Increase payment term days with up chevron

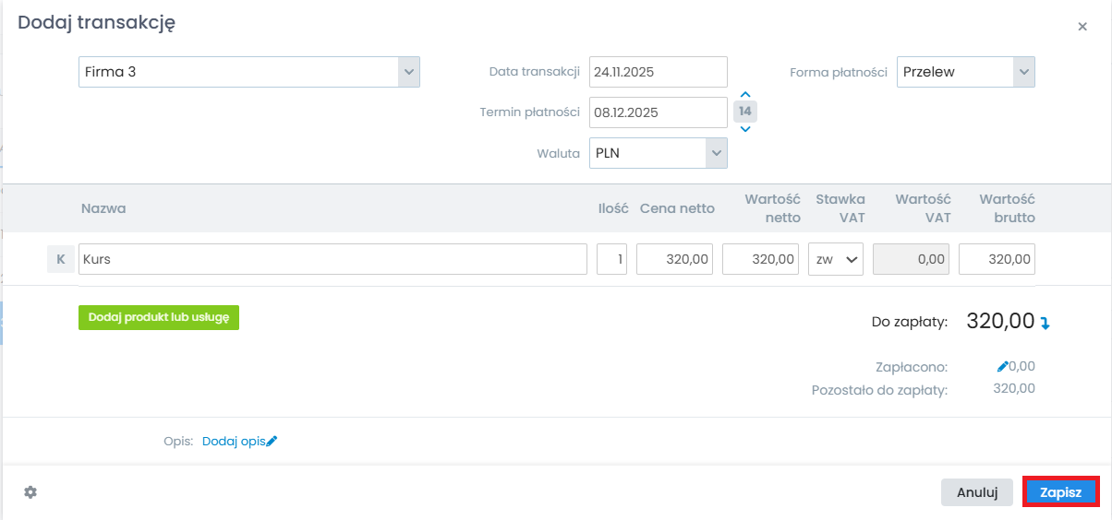[x=745, y=95]
